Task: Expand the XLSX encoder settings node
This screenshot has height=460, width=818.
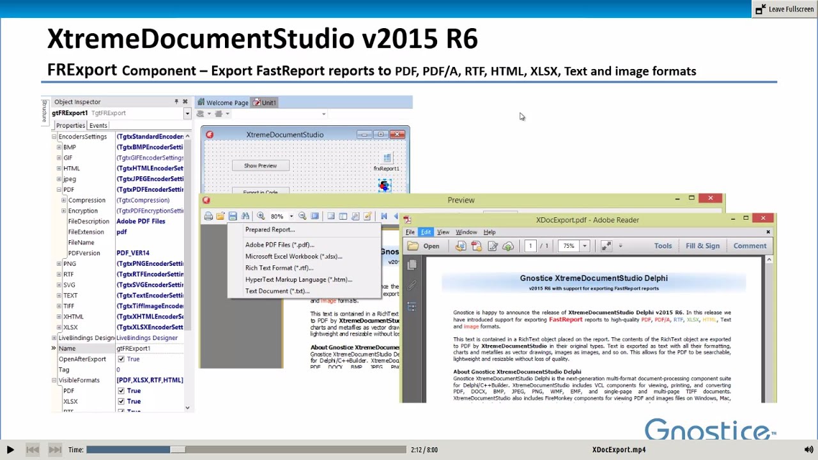Action: (59, 327)
